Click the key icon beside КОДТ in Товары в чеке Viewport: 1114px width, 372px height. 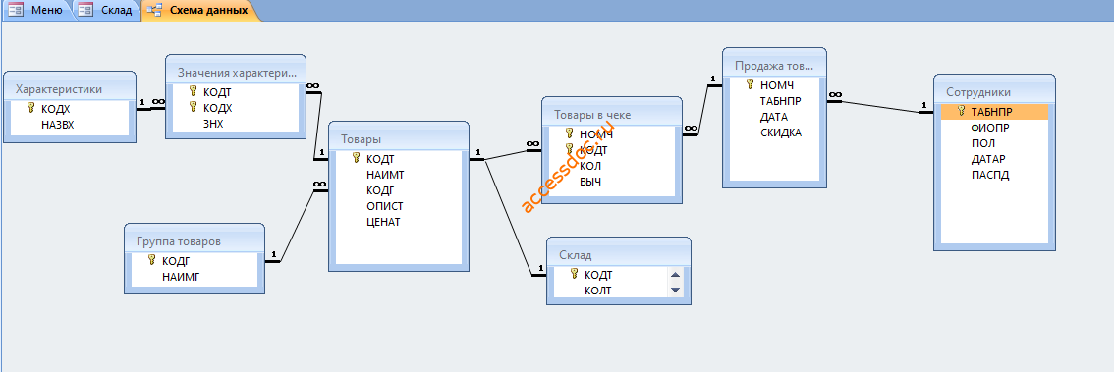tap(569, 149)
